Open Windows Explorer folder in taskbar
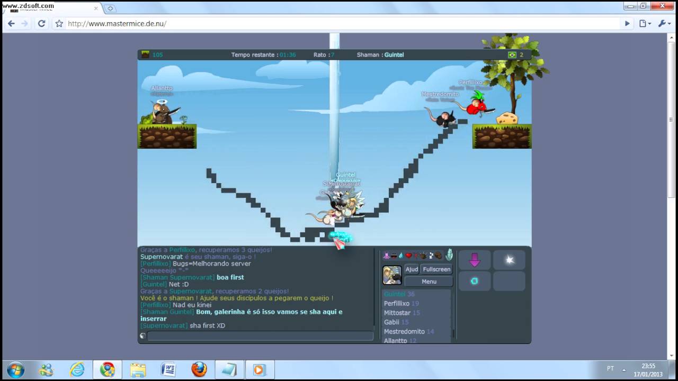 138,369
